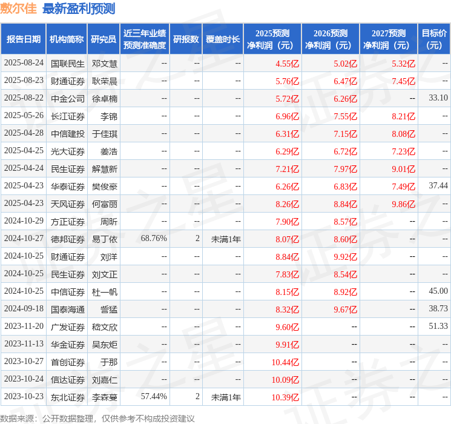451x424 pixels.
Task: Select the 8.21亿 forecast value
Action: tap(404, 116)
